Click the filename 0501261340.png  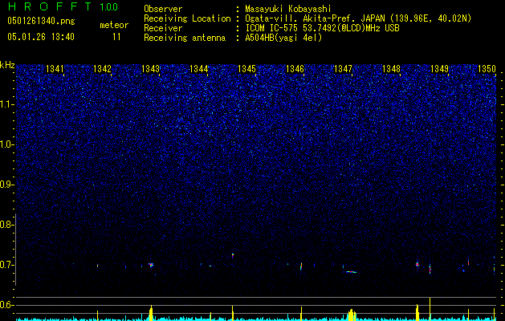click(x=41, y=21)
